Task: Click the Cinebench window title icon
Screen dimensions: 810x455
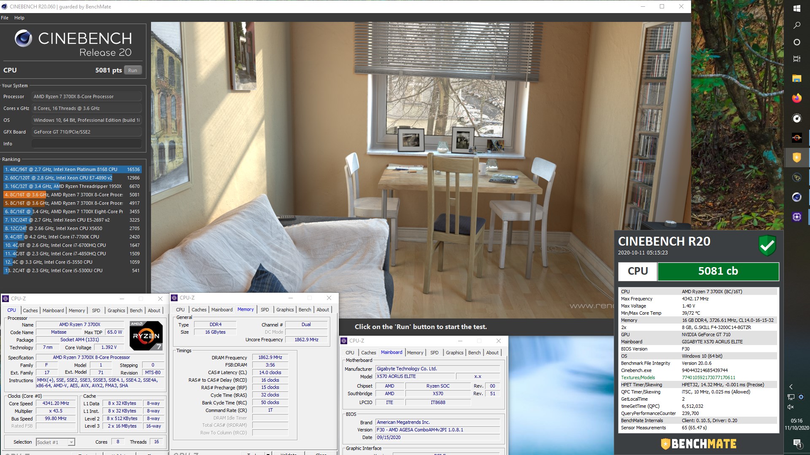Action: (x=5, y=6)
